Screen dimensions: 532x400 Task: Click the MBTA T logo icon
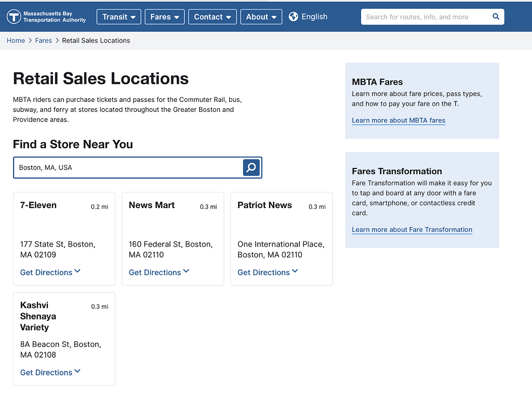click(14, 17)
